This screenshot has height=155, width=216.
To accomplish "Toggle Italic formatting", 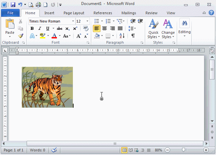I will coord(40,28).
